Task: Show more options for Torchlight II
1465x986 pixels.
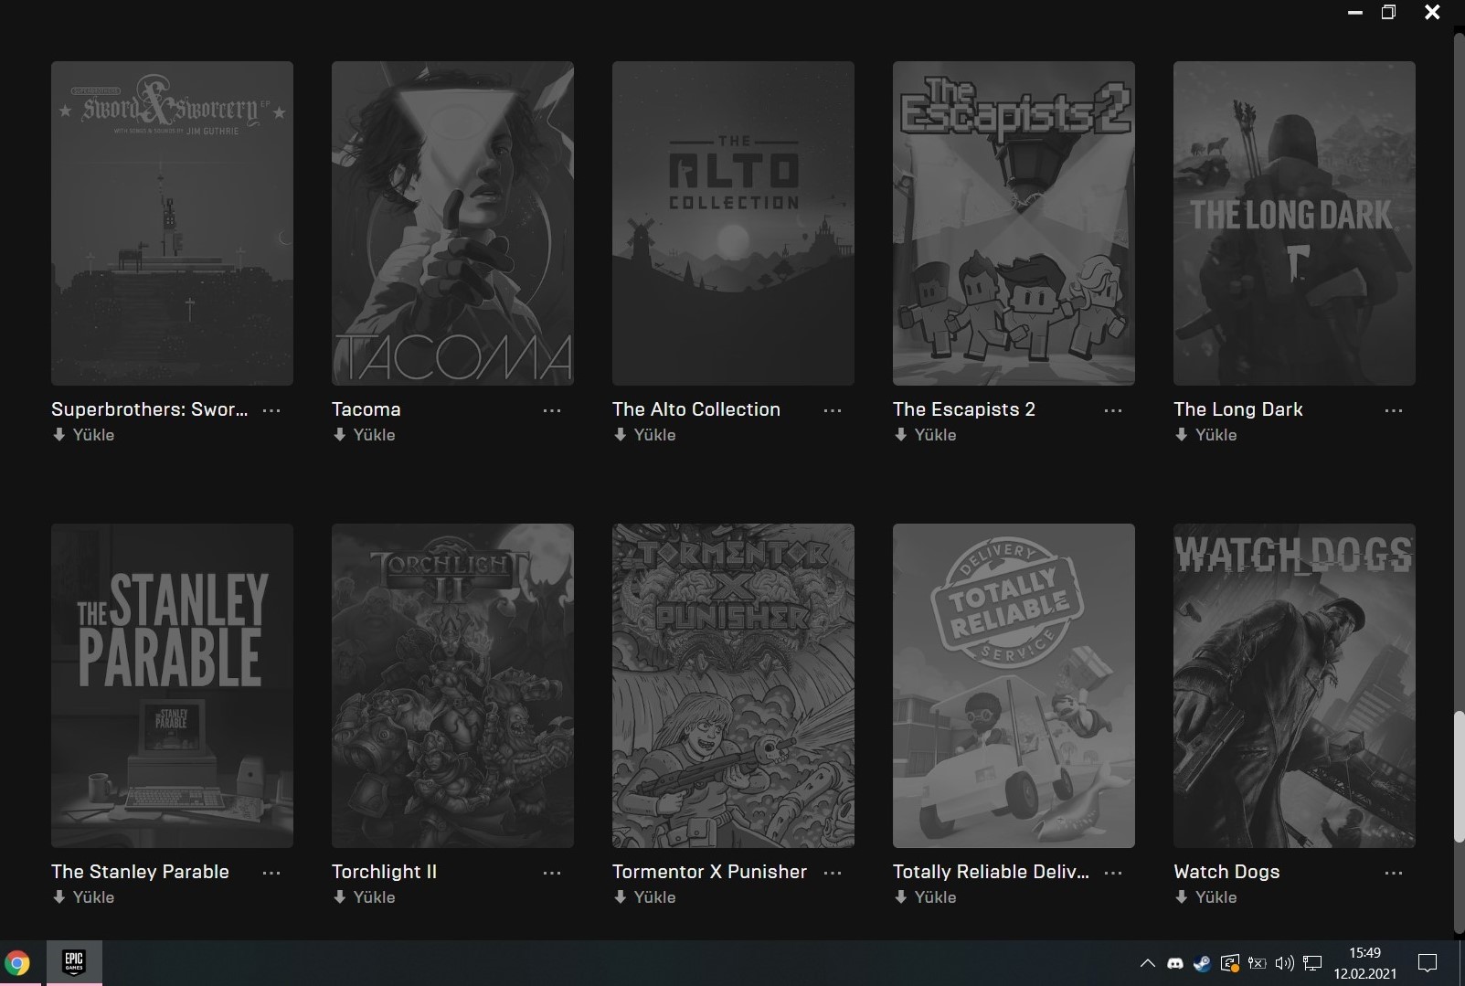Action: pos(552,873)
